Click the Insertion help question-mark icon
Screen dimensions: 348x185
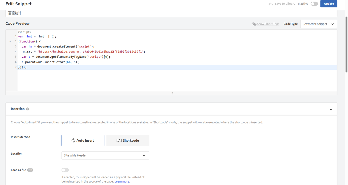(27, 109)
